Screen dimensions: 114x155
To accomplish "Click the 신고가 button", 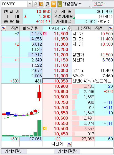I will [103, 4].
